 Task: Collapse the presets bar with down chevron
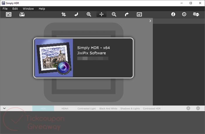(4, 108)
